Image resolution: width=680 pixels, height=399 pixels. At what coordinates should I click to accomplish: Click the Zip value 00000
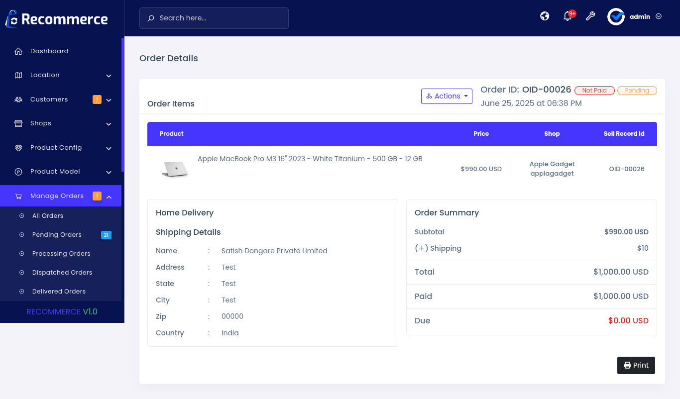pyautogui.click(x=232, y=316)
